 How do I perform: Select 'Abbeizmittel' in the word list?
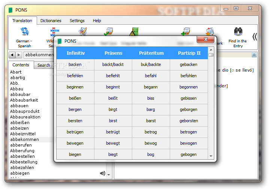click(x=22, y=134)
